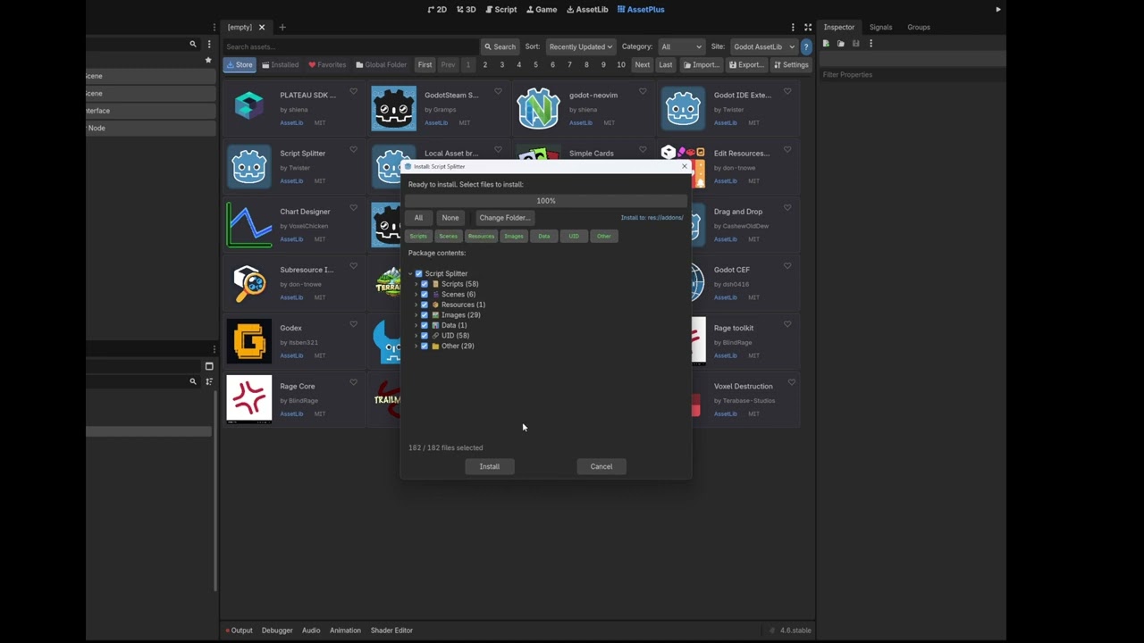Open the Favorites tab
Viewport: 1144px width, 643px height.
click(327, 64)
